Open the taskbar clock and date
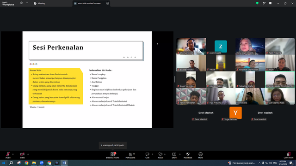Viewport: 296px width, 166px height. click(283, 163)
